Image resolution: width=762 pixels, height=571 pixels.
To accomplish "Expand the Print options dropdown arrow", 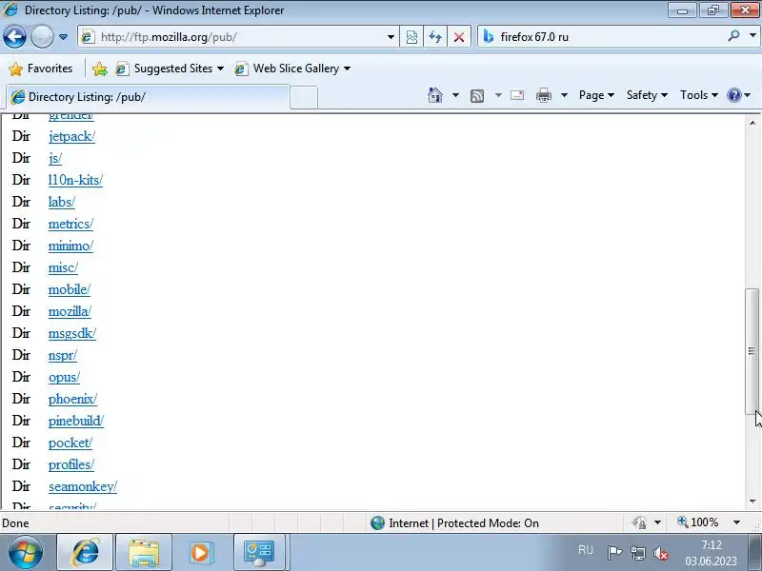I will [564, 95].
